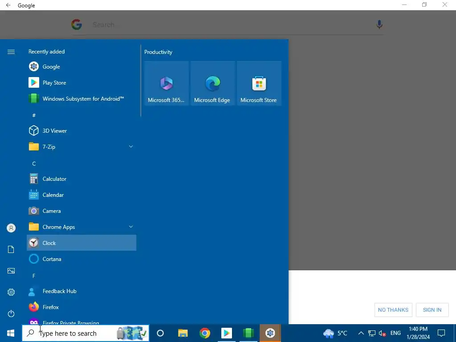Image resolution: width=456 pixels, height=342 pixels.
Task: Click the back arrow in Google window
Action: [8, 5]
